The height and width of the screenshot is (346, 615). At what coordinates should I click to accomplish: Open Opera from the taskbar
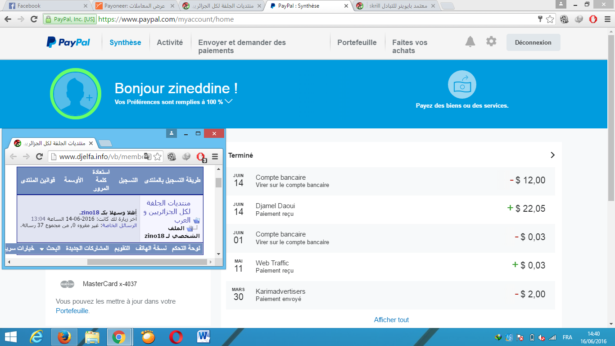176,337
